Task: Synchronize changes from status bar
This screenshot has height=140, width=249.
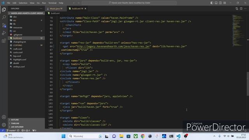Action: 18,131
